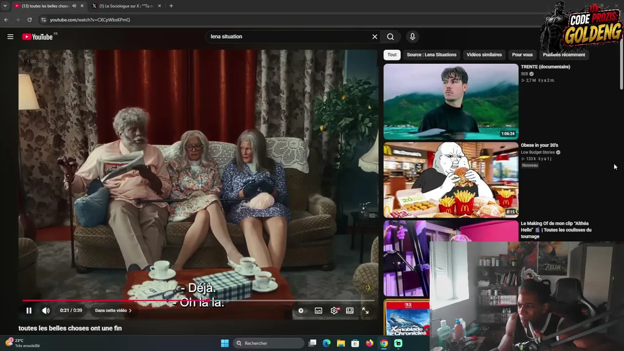Open Microsoft Store from the taskbar
The image size is (624, 351).
click(x=355, y=343)
